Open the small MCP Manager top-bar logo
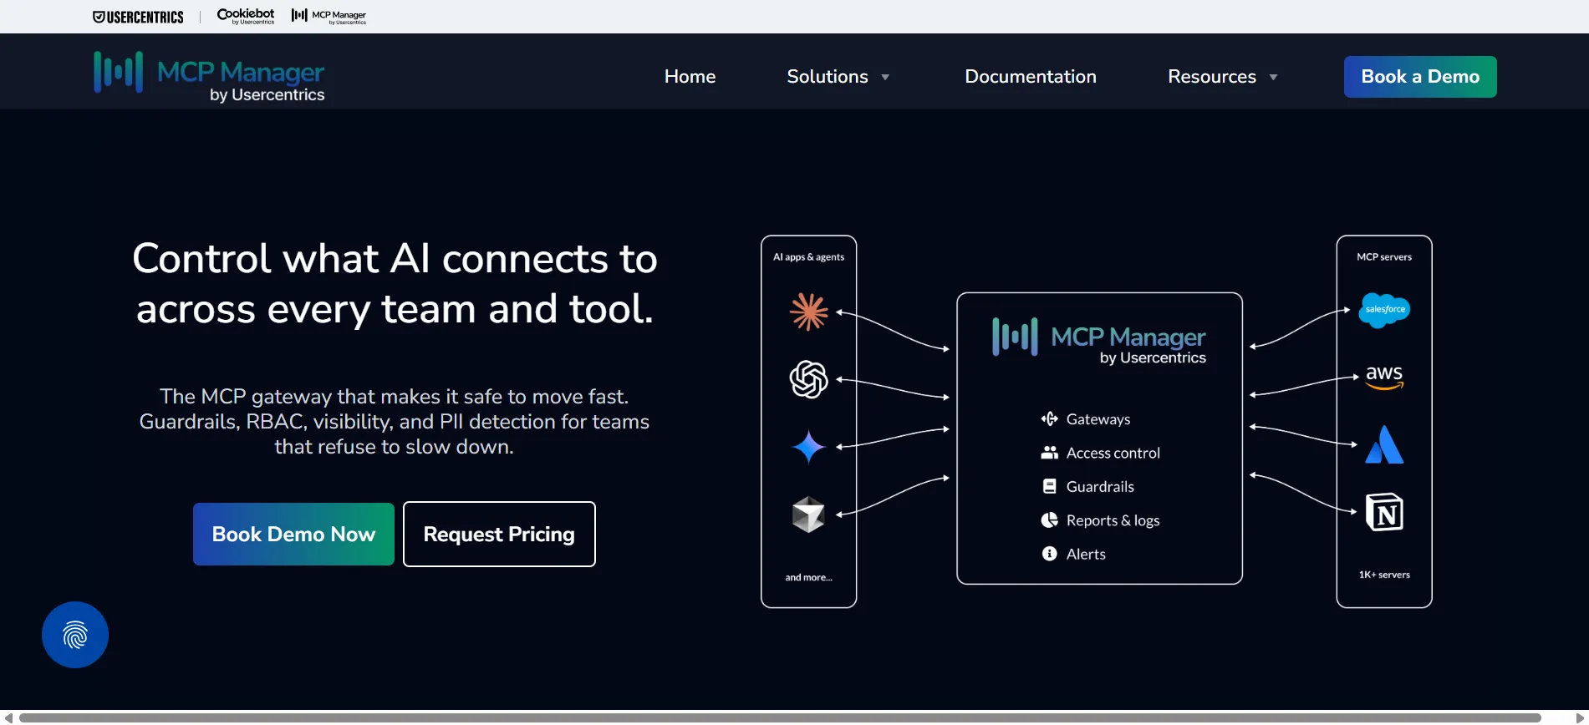Screen dimensions: 1589x725 [x=328, y=16]
